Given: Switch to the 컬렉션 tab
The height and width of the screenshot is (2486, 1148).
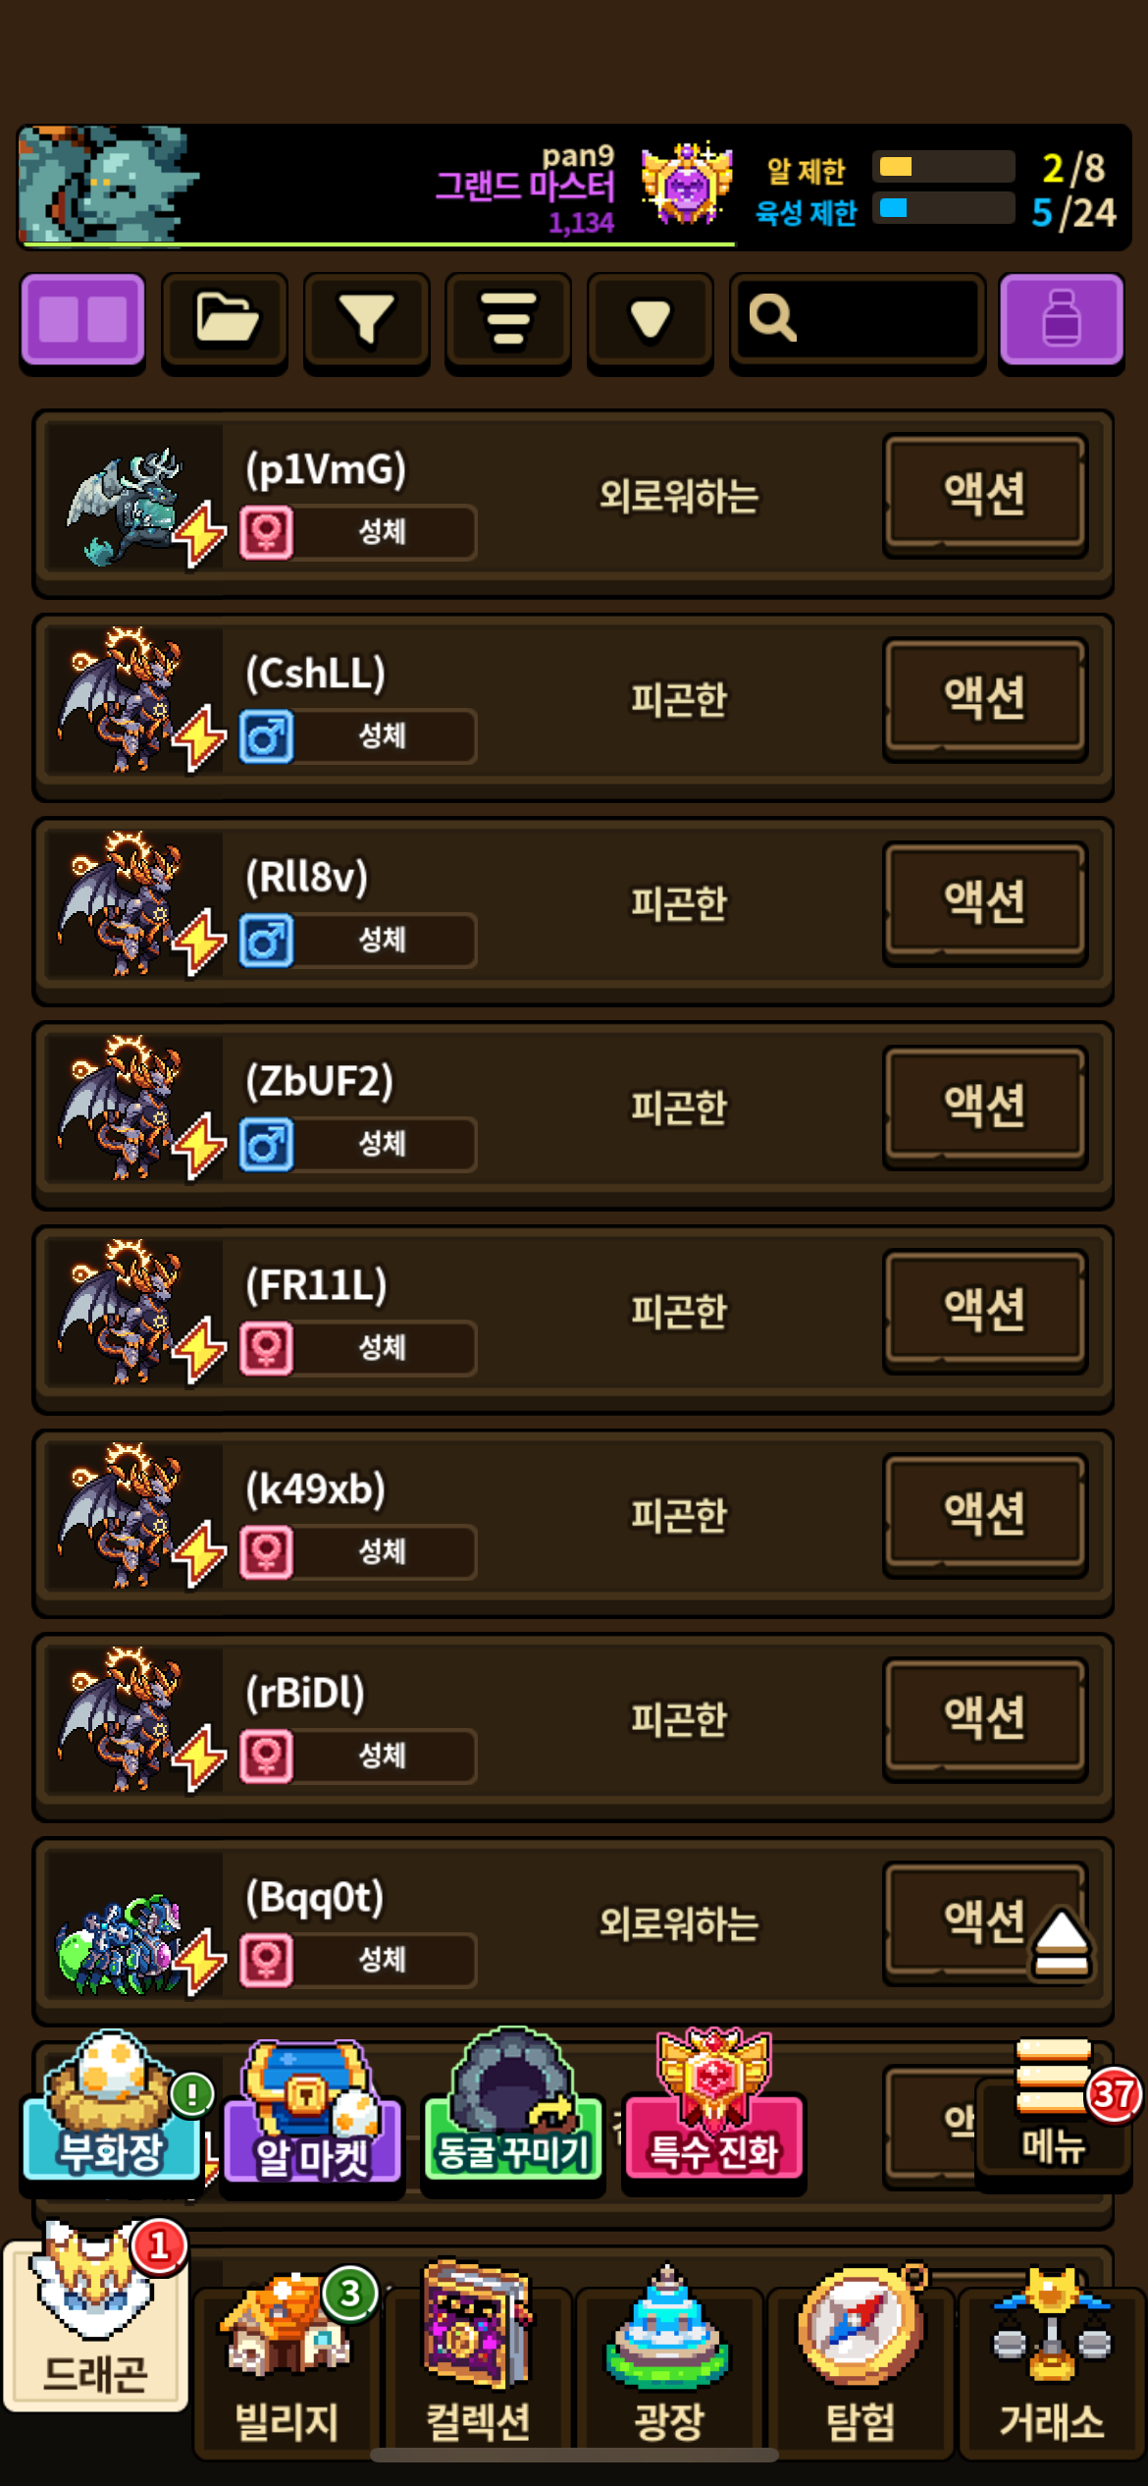Looking at the screenshot, I should coord(478,2366).
